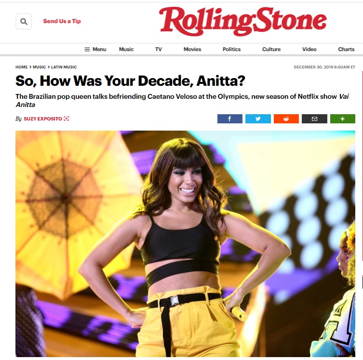
Task: Share article via email envelope icon
Action: pos(314,119)
